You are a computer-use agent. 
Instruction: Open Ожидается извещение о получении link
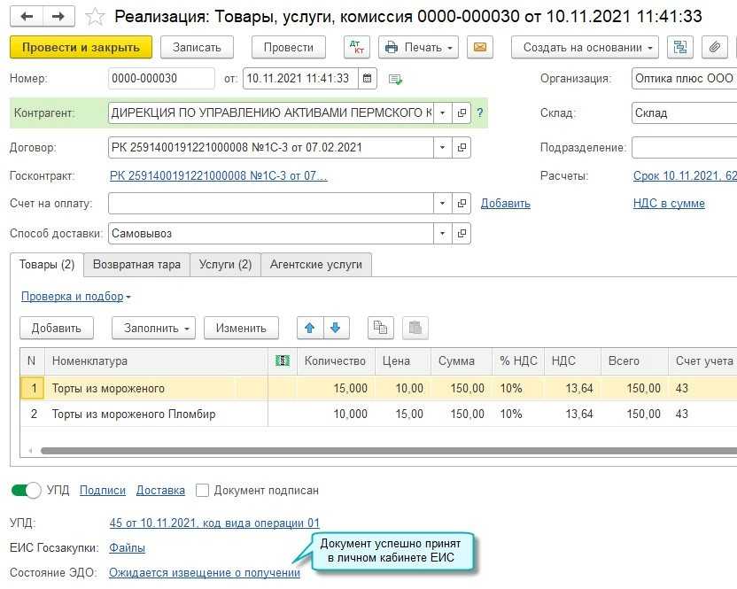point(204,573)
